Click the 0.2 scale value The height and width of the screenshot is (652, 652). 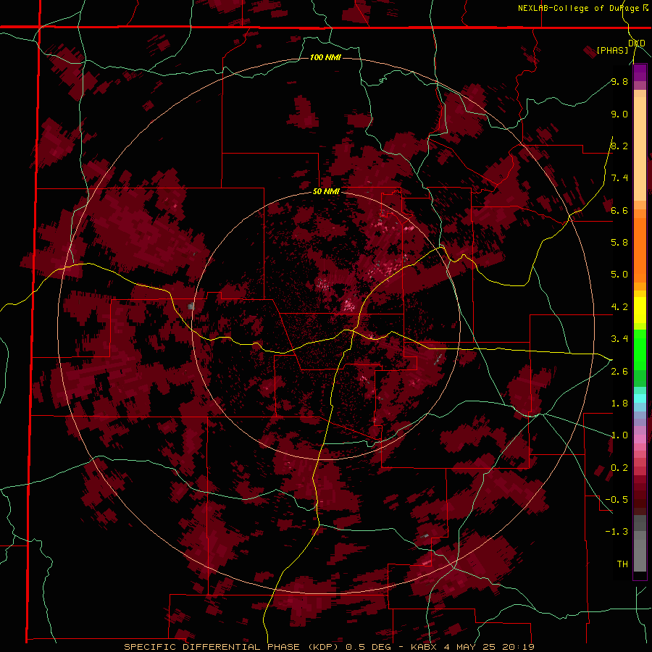619,468
